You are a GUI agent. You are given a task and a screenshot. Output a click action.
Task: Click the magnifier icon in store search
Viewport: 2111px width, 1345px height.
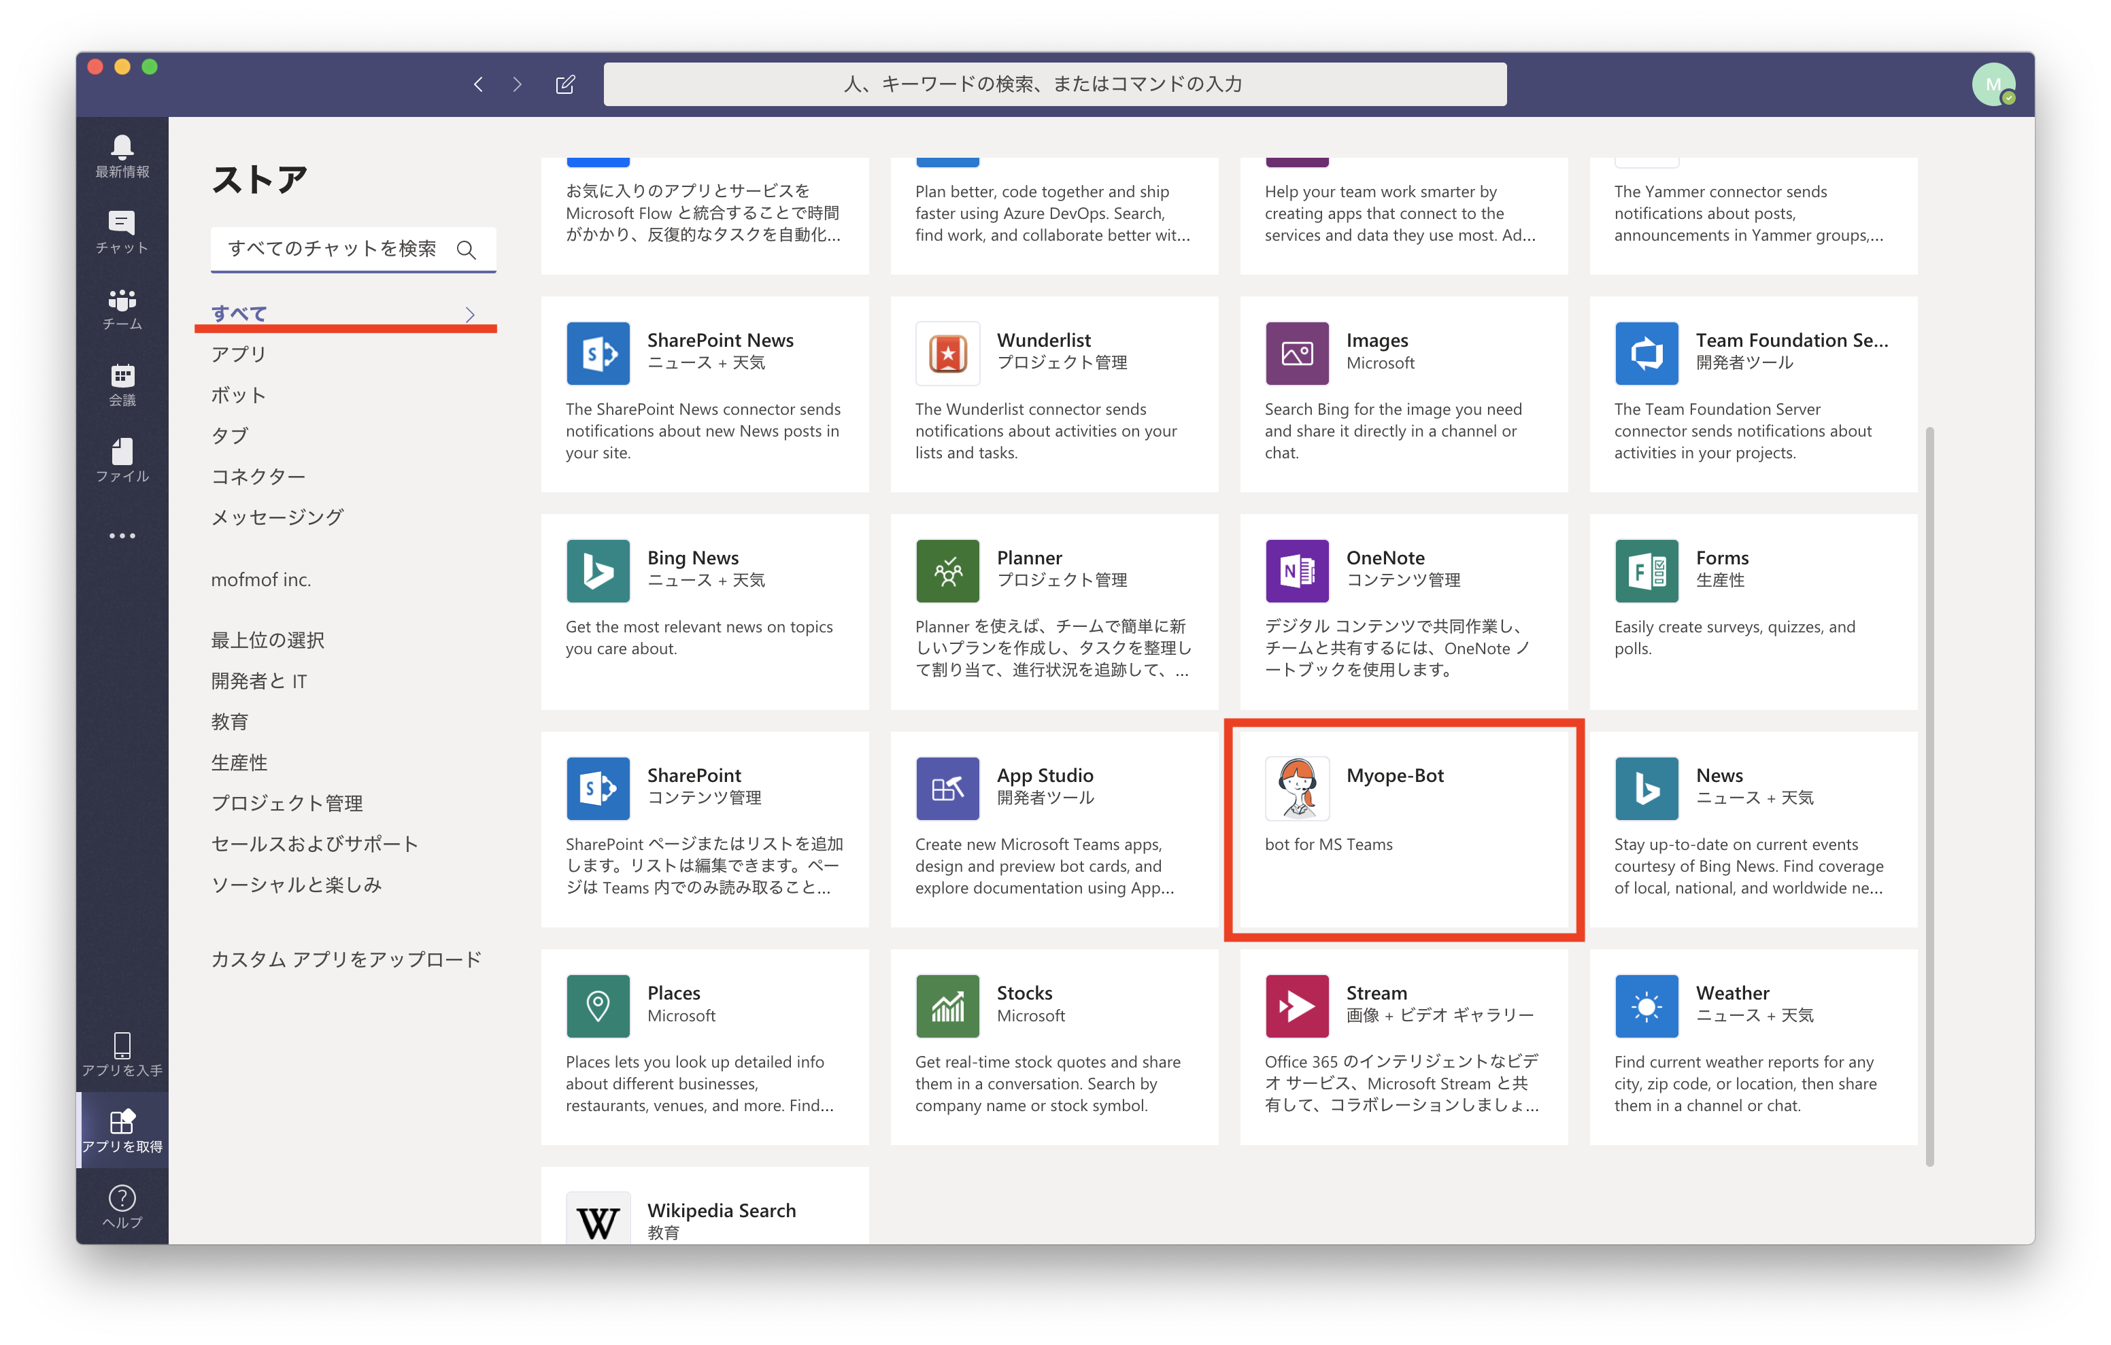click(x=467, y=250)
